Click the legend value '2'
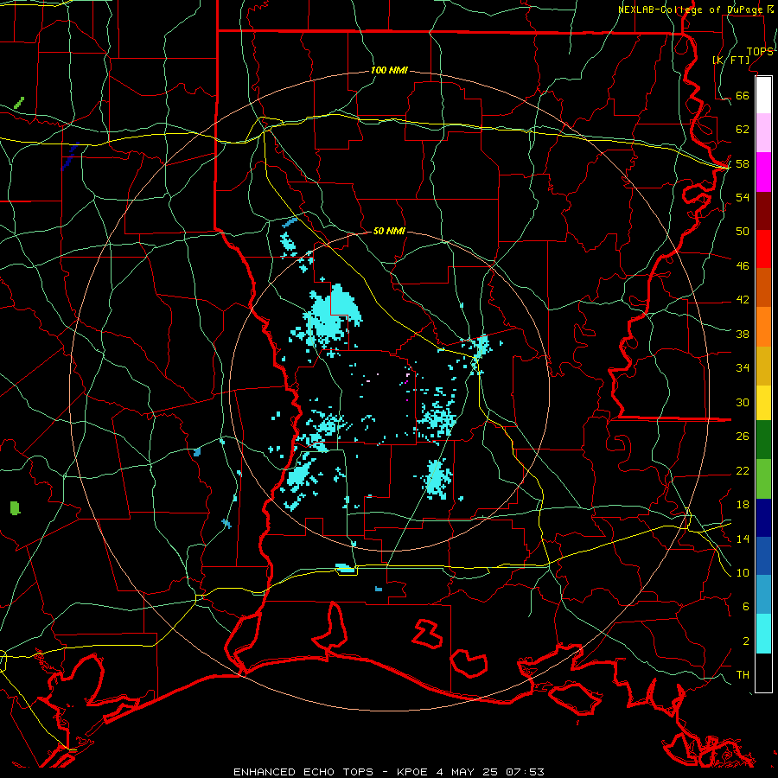Screen dimensions: 778x778 [746, 641]
